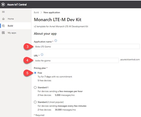Click the Home house icon in the sidebar
Viewport: 141px width, 117px height.
(3, 19)
